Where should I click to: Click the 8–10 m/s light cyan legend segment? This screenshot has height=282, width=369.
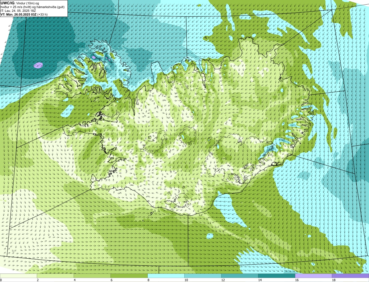point(166,276)
